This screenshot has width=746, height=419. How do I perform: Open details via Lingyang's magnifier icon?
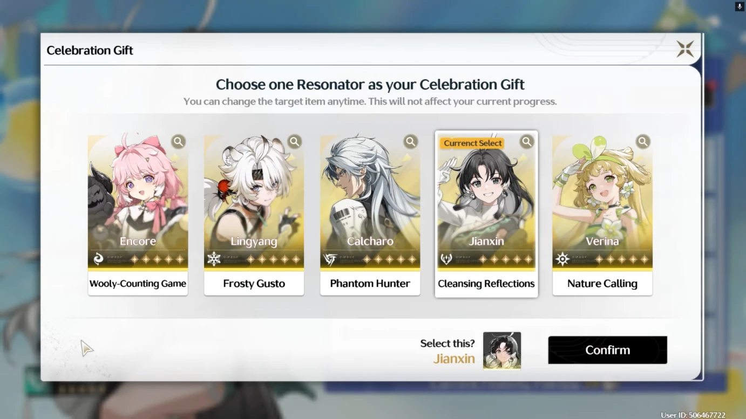pos(295,142)
